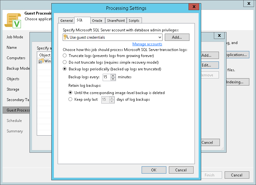Click the Windows computer icon in the Object list
Screen dimensions: 256x185
tap(41, 61)
